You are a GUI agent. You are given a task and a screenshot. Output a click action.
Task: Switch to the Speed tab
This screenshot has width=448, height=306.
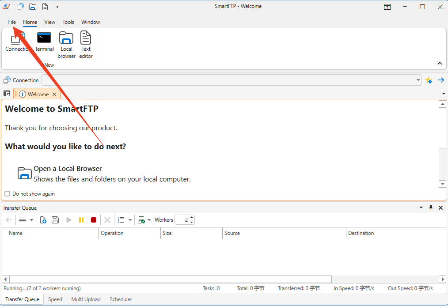pos(55,299)
